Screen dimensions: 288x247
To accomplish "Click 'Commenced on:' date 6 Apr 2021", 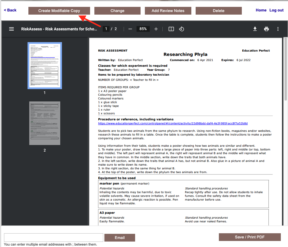I will pyautogui.click(x=205, y=60).
